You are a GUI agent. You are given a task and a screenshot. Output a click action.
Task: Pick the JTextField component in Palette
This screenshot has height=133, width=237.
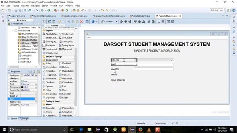click(65, 64)
